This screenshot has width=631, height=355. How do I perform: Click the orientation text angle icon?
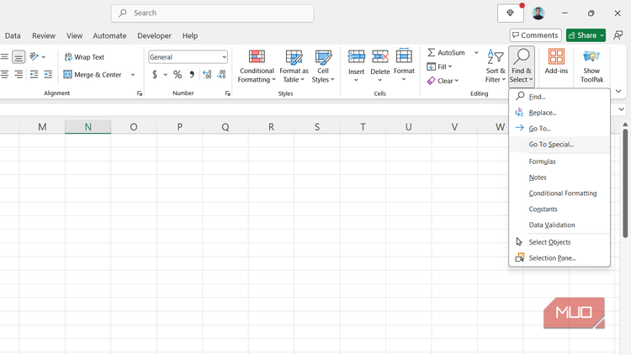34,56
